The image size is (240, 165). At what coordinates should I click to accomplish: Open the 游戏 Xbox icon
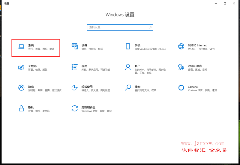pos(21,88)
